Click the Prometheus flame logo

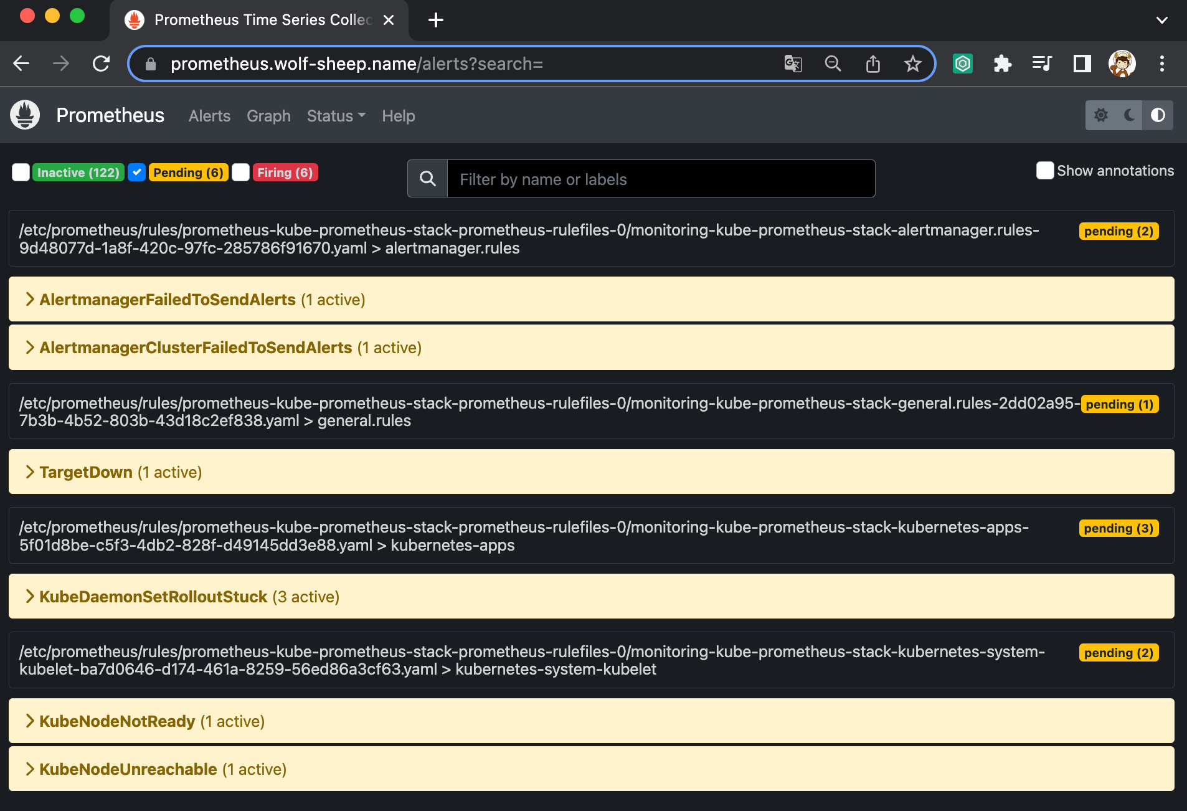25,115
